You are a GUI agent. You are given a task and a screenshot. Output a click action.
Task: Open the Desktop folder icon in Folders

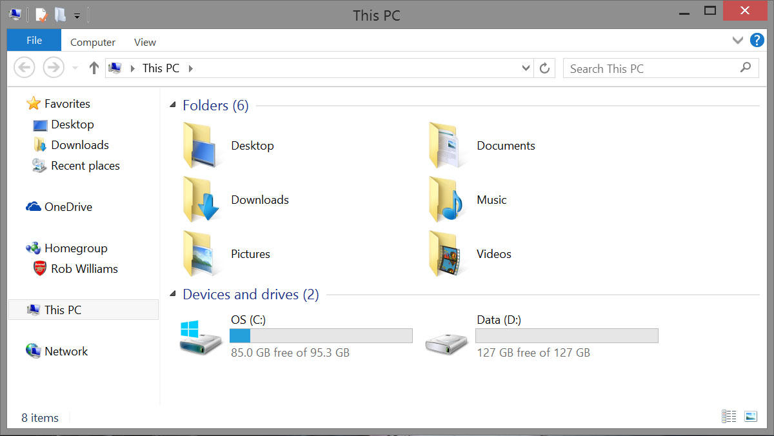201,145
